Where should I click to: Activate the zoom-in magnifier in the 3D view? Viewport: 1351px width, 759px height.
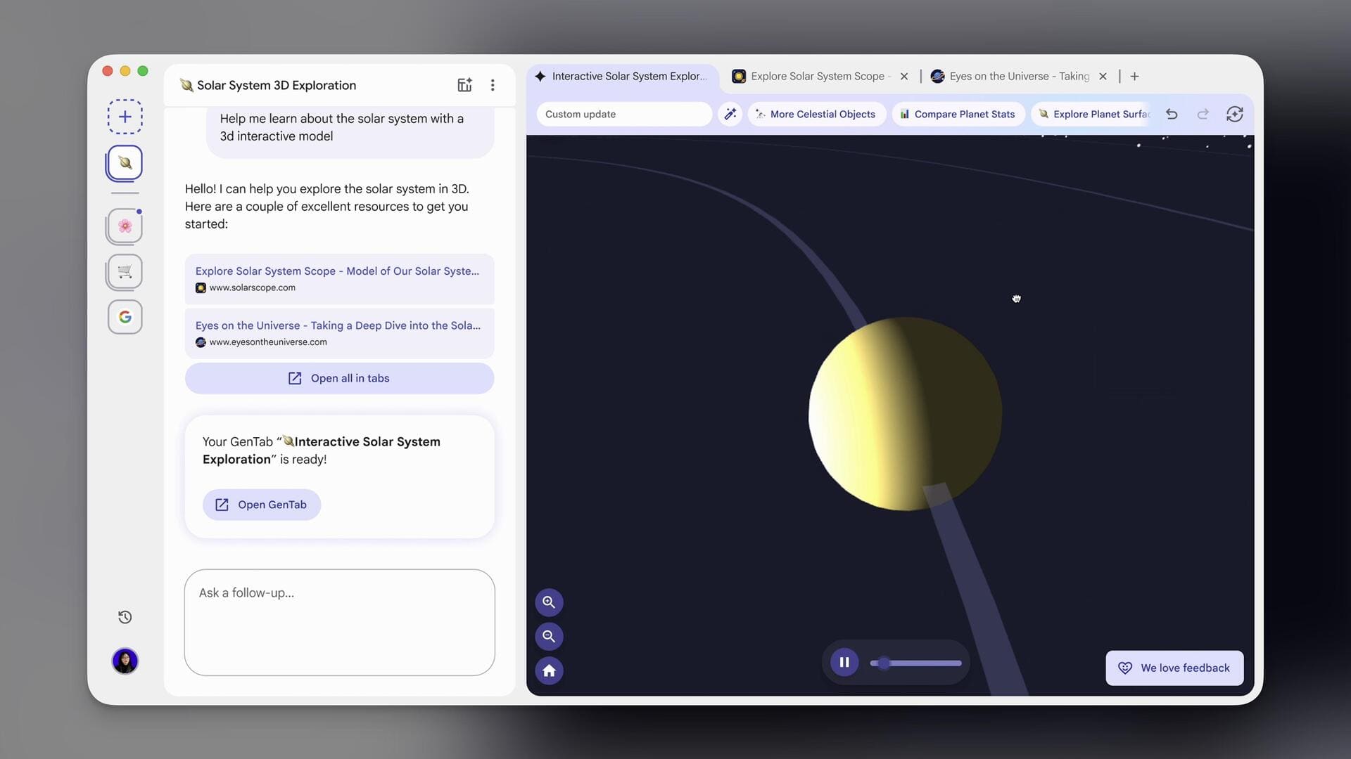coord(549,602)
